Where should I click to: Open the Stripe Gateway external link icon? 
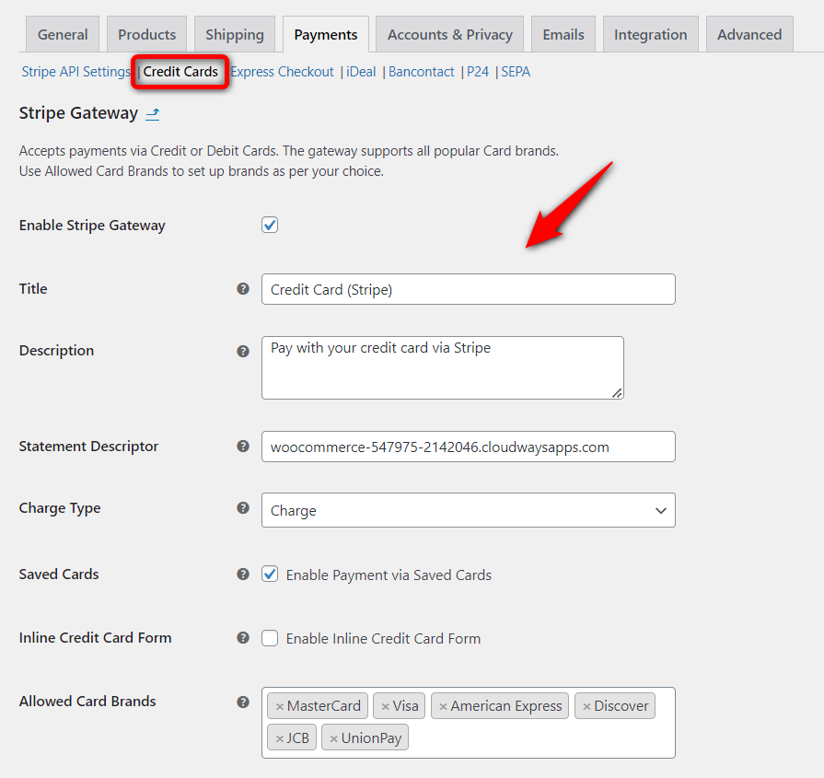click(x=153, y=113)
